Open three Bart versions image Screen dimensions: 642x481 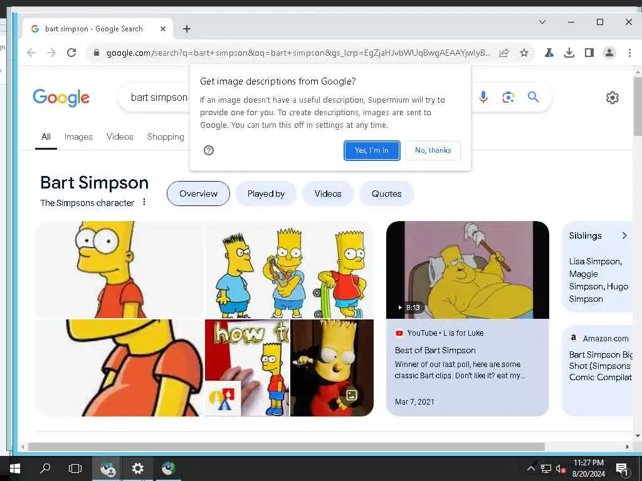tap(289, 269)
